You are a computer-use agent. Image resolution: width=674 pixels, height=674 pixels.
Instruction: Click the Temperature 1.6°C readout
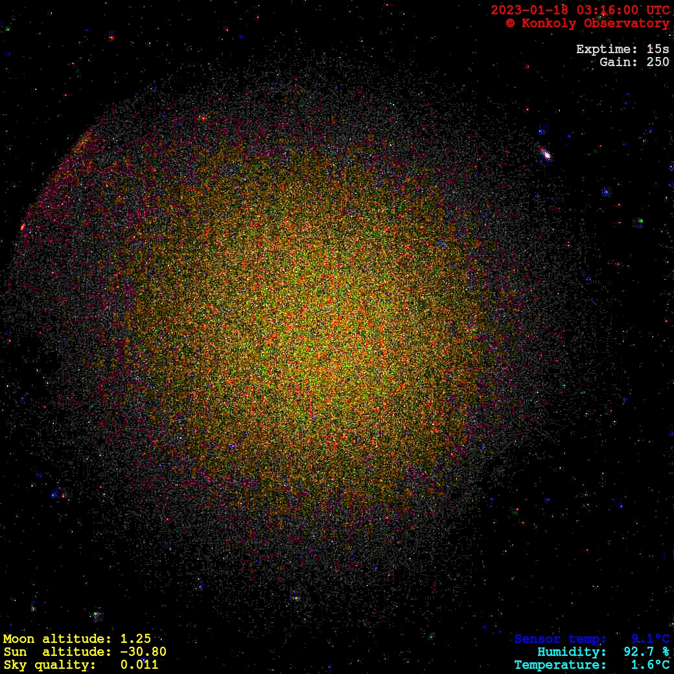point(592,665)
